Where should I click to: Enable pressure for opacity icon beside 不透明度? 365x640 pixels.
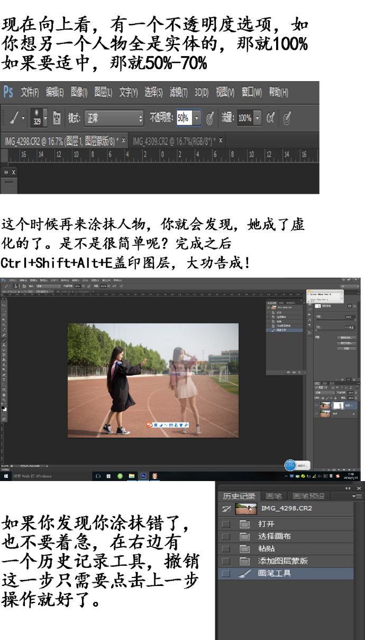(x=210, y=118)
